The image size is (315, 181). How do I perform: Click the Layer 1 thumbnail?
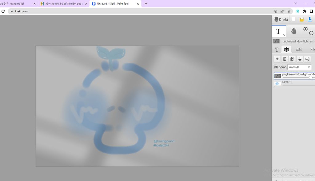pos(277,83)
